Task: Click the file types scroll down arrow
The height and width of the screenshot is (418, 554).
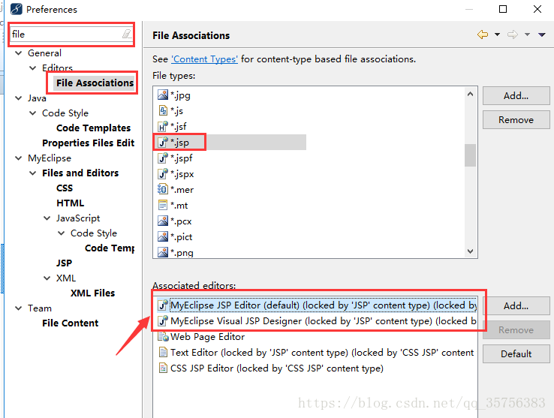Action: (470, 251)
